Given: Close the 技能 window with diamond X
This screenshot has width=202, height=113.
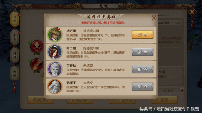Looking at the screenshot, I should coord(192,12).
